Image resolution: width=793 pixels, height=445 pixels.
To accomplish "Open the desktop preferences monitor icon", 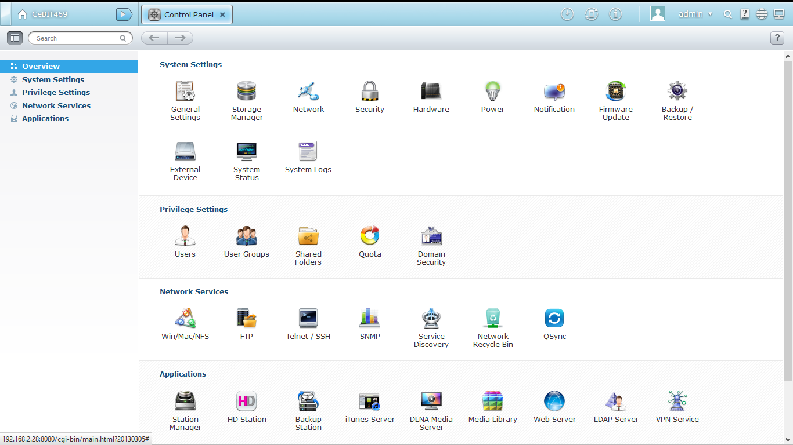I will coord(779,14).
